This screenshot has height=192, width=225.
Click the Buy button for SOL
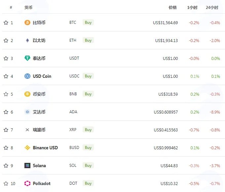coord(88,166)
